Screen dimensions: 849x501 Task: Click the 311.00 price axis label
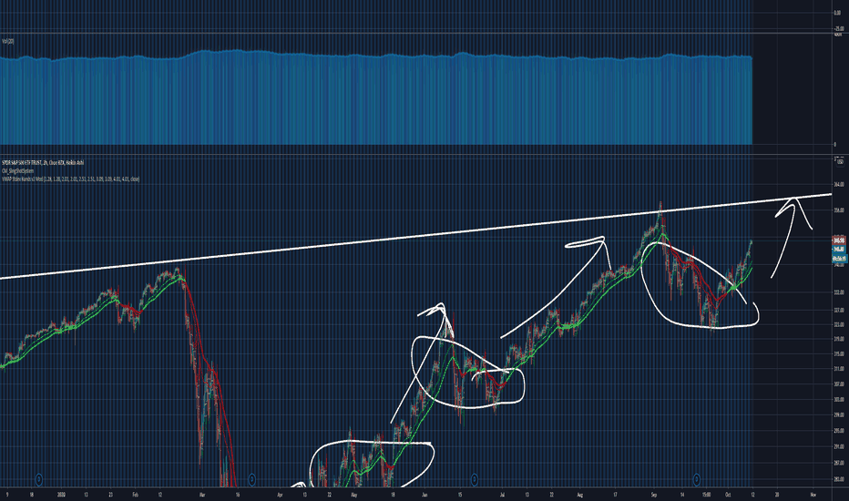point(839,369)
